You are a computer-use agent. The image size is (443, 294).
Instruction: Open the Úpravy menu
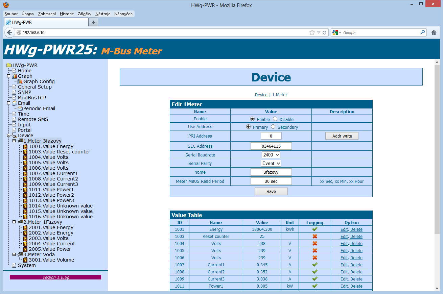[x=28, y=14]
